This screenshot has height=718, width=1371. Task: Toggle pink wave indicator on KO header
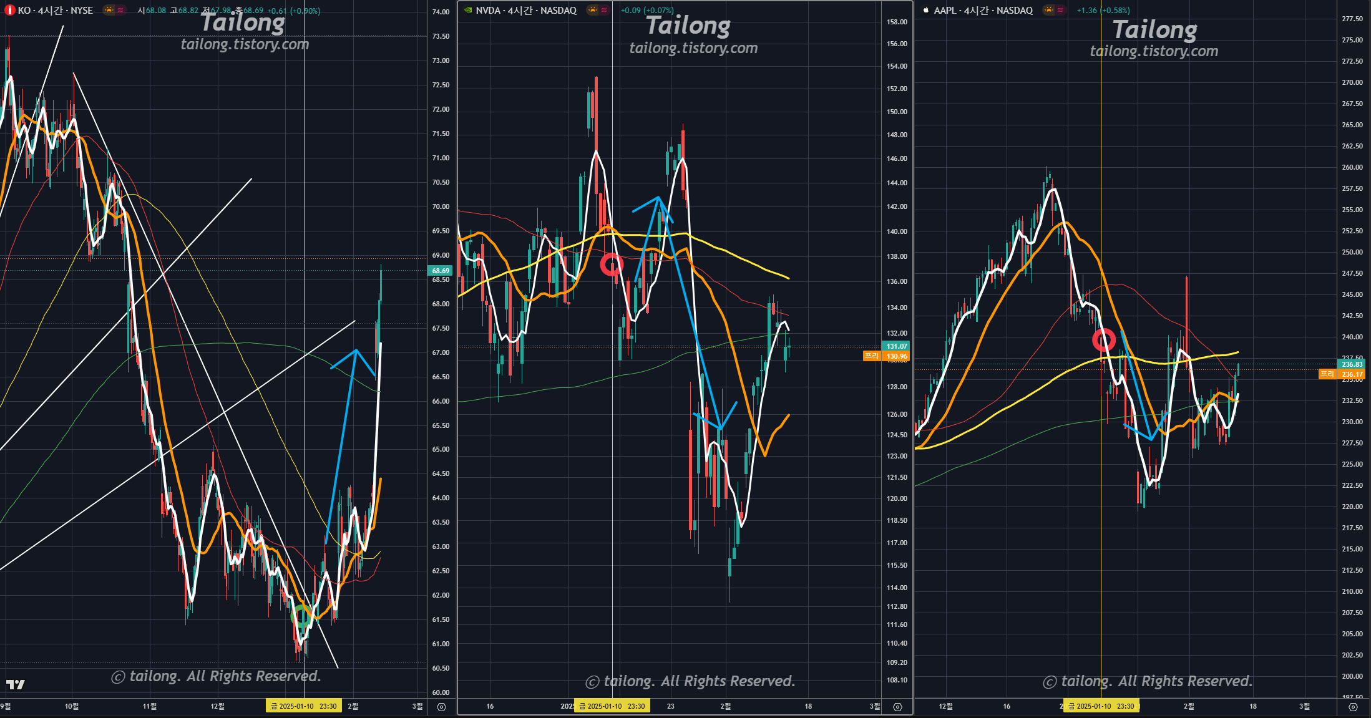[x=120, y=11]
